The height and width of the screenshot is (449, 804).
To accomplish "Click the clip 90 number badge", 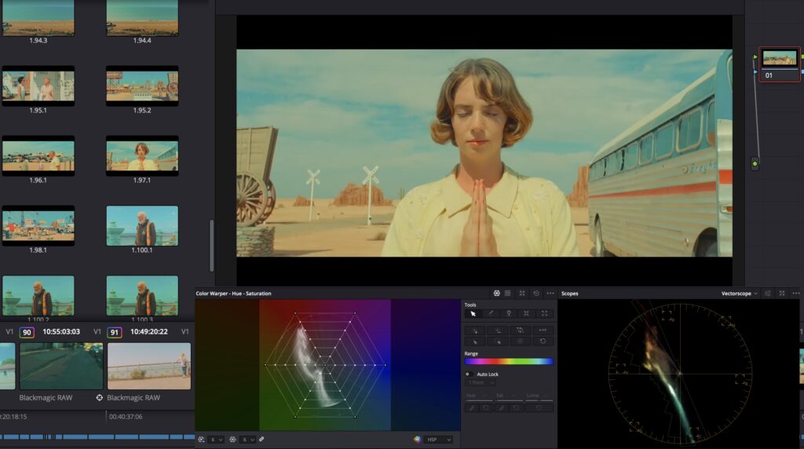I will [x=27, y=332].
